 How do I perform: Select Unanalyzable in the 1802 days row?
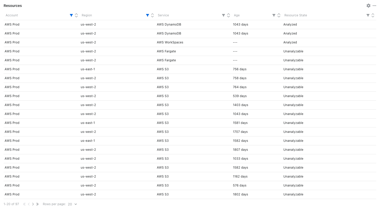[x=293, y=194]
